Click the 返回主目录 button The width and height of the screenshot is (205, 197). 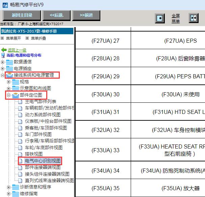22,15
